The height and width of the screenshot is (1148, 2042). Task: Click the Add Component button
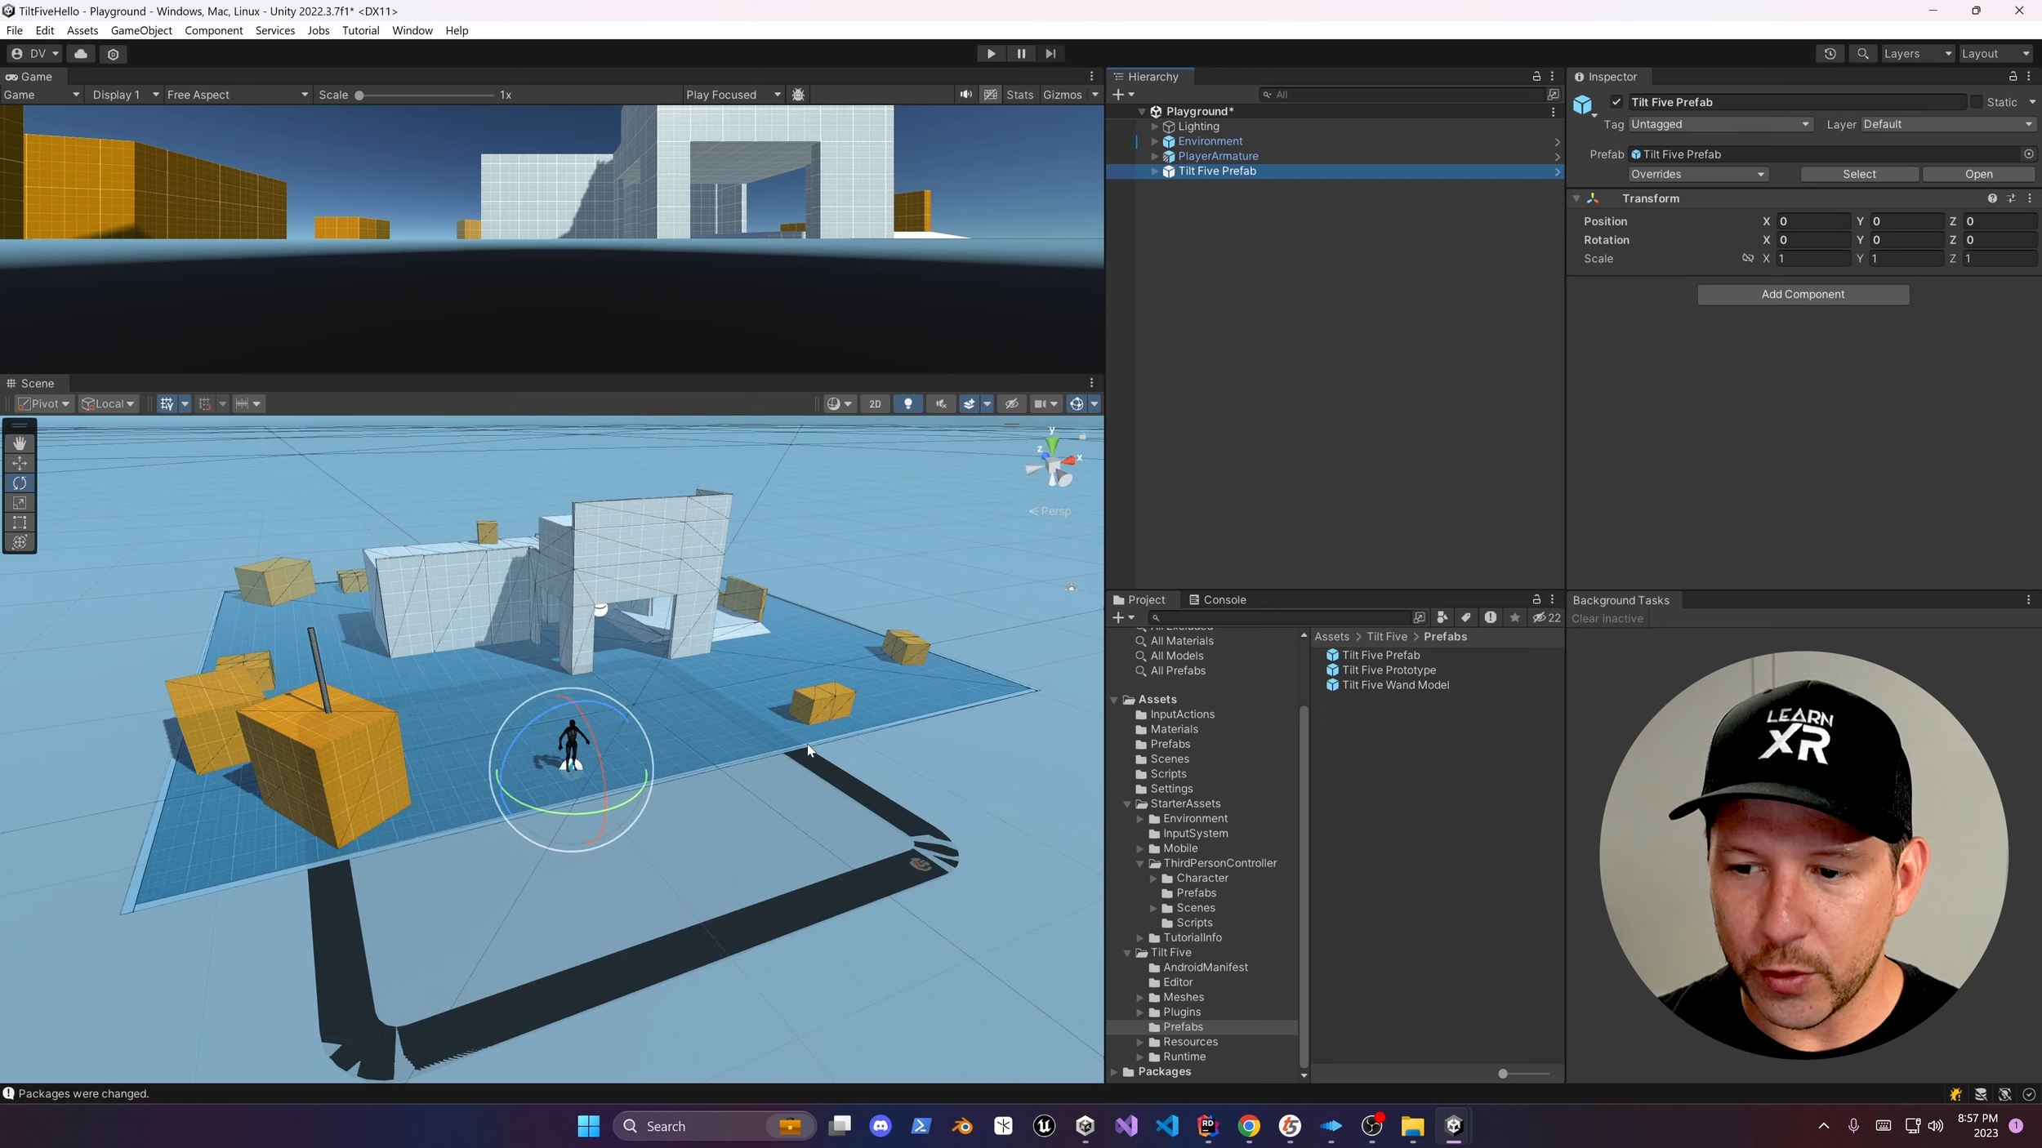pyautogui.click(x=1803, y=294)
